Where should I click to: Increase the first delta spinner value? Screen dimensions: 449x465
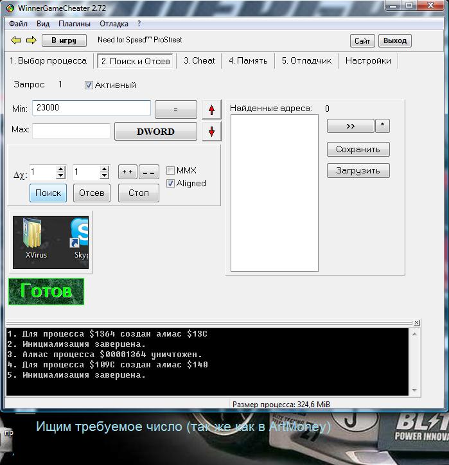click(x=61, y=170)
